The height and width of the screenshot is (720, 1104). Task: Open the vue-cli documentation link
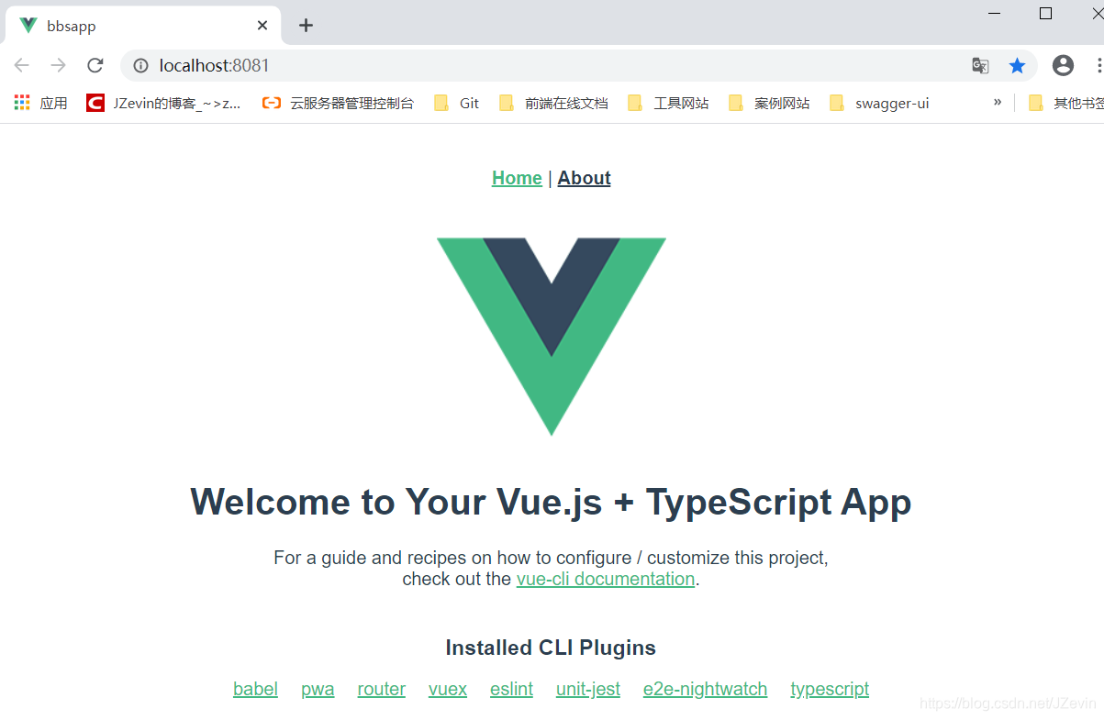click(606, 579)
